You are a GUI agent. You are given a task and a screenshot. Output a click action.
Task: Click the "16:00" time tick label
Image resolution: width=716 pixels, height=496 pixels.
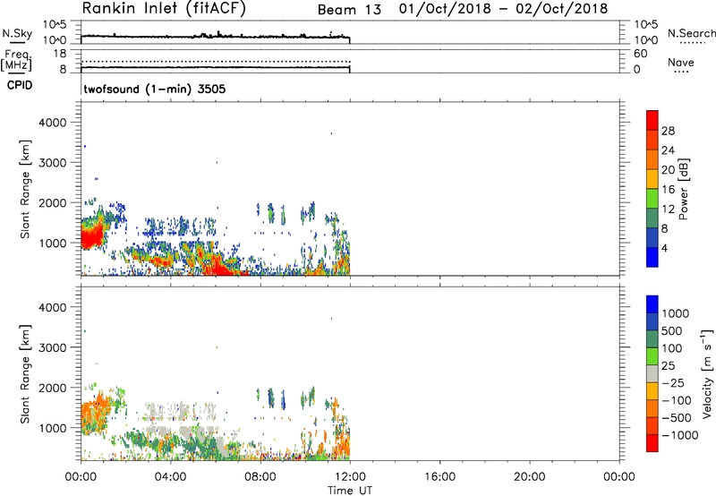[x=439, y=477]
